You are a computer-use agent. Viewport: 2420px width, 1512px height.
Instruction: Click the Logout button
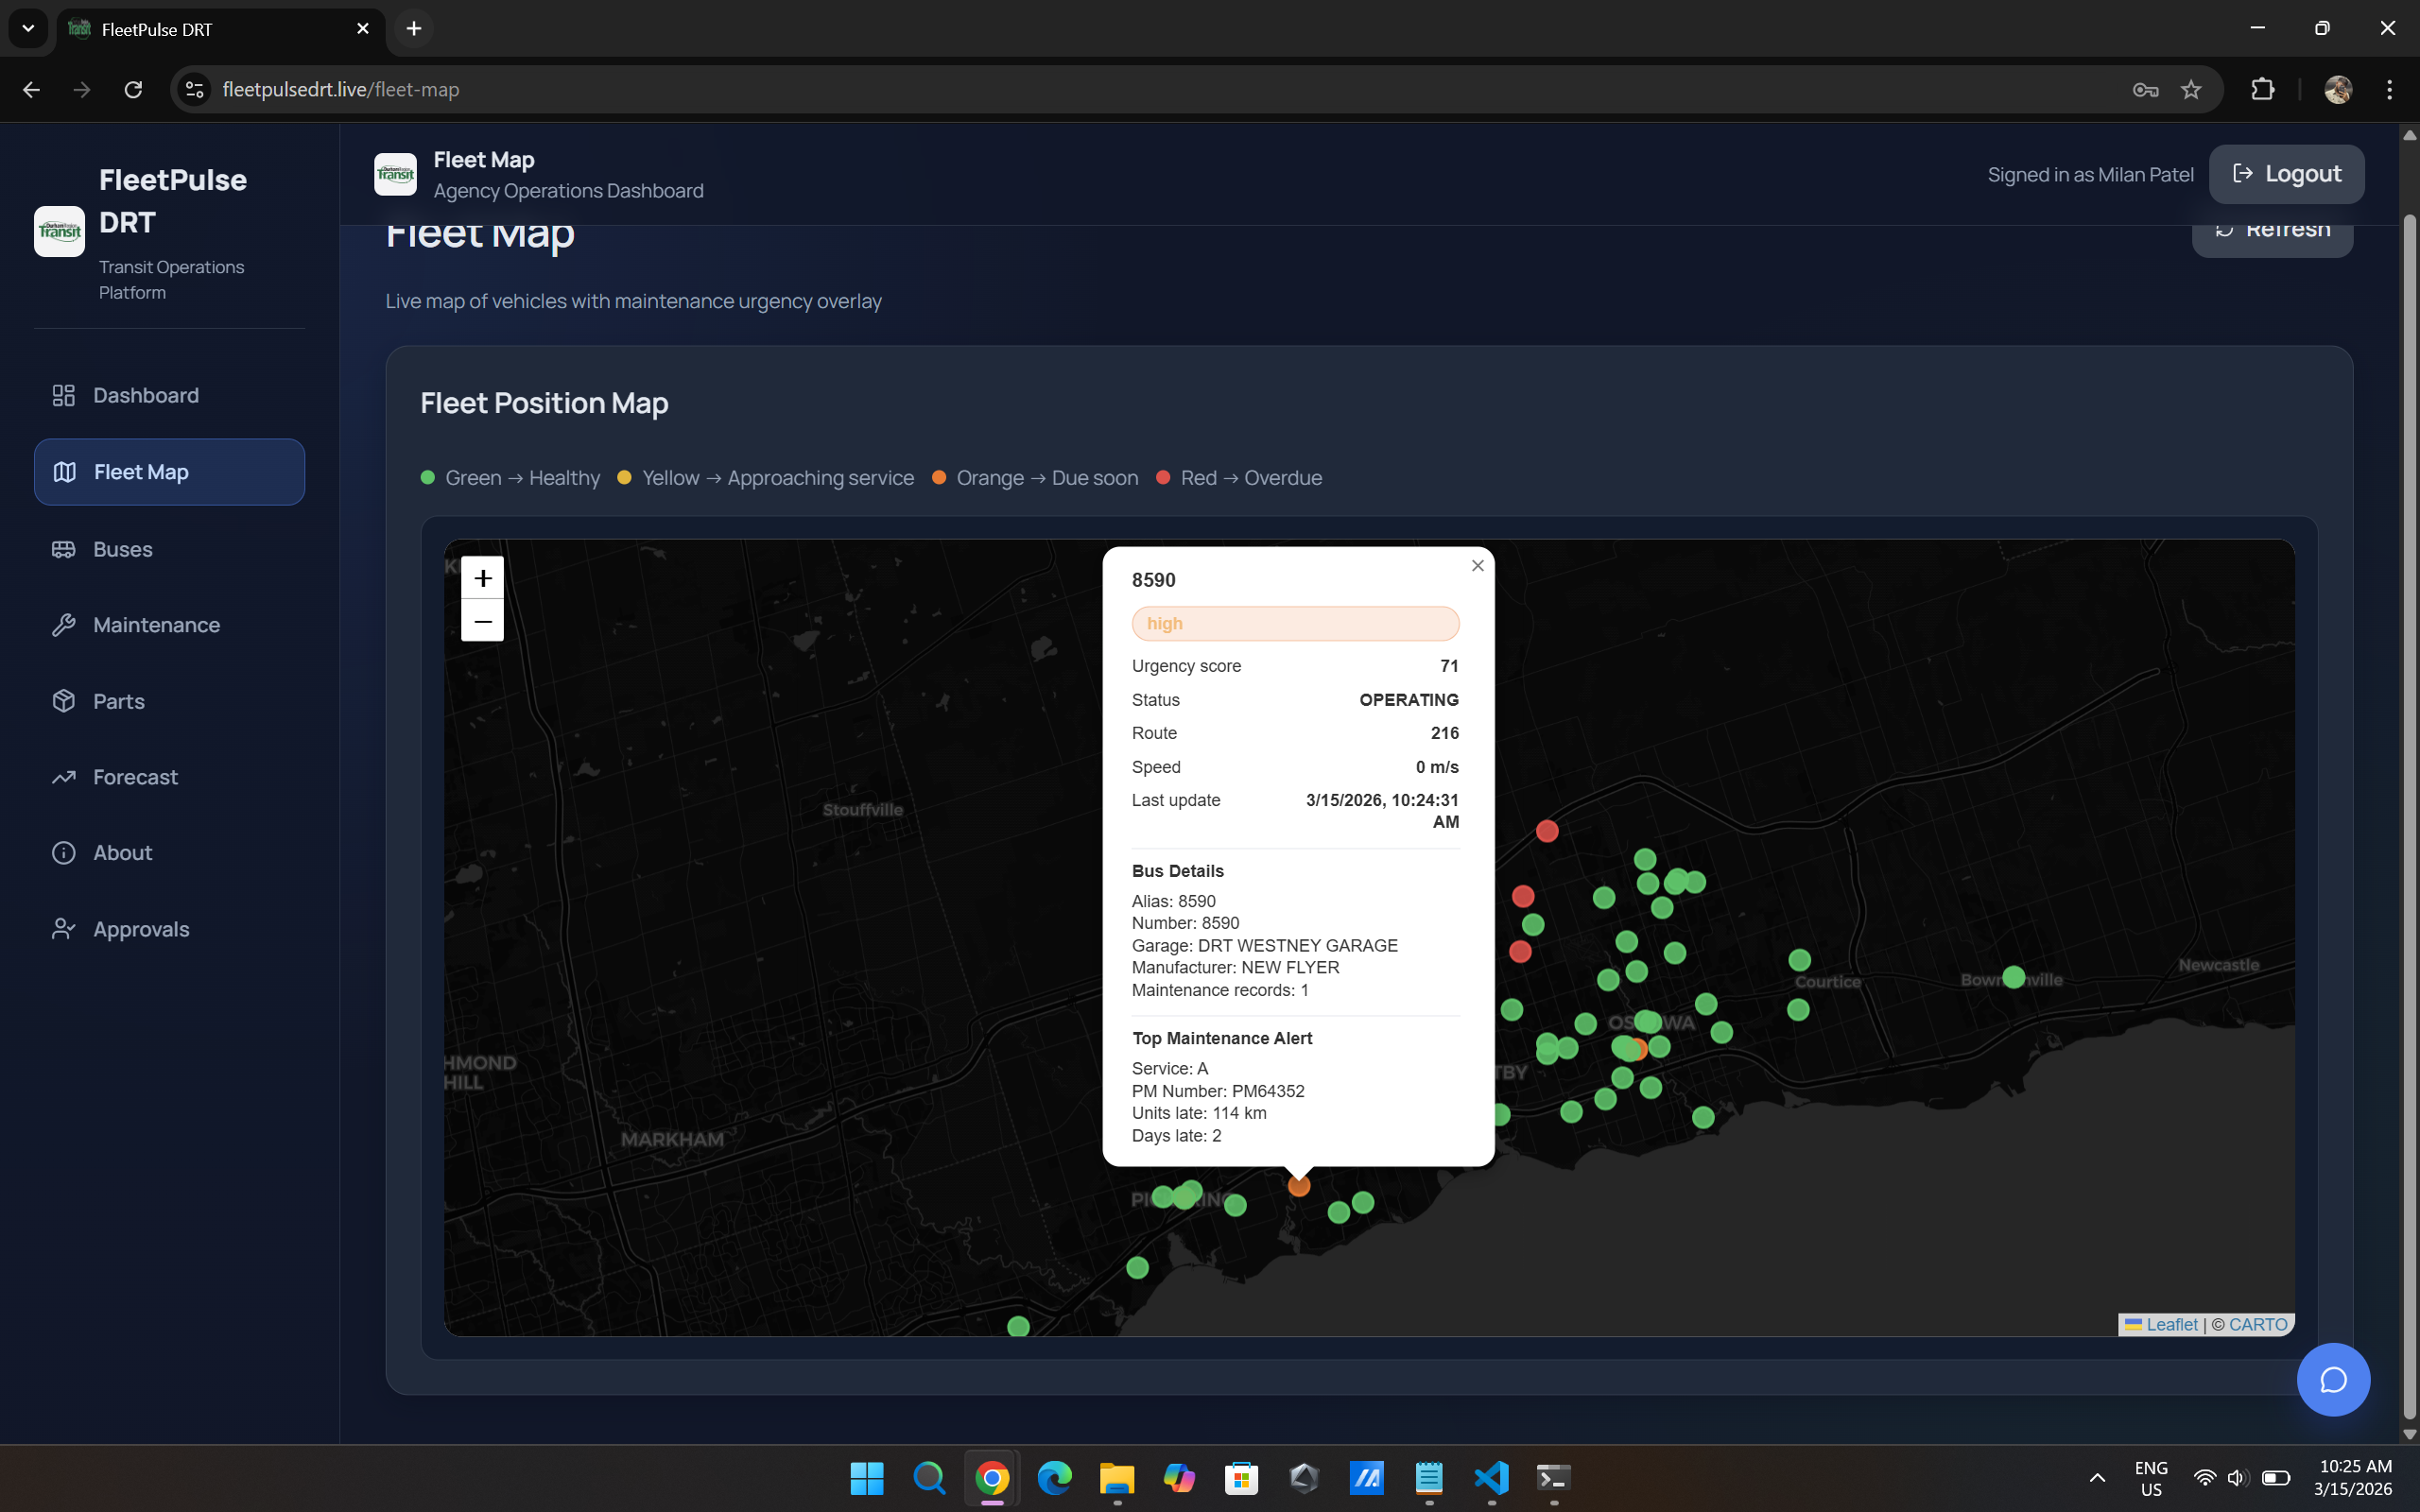(x=2285, y=174)
